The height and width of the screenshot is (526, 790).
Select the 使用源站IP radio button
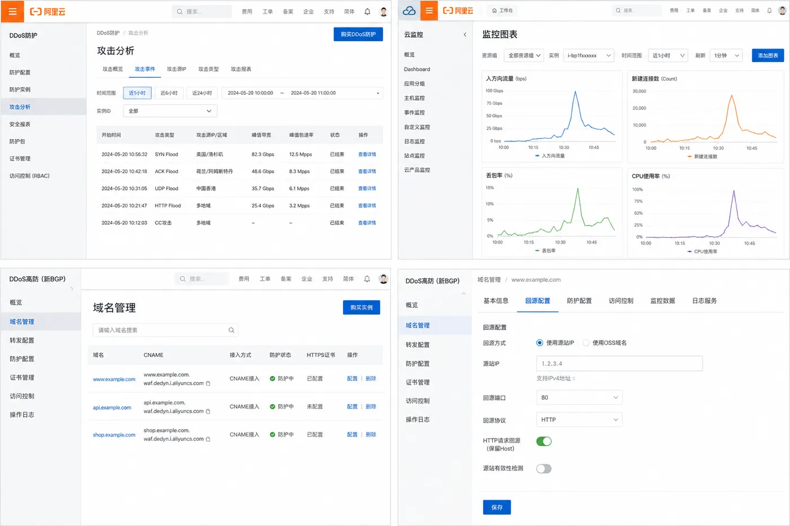pyautogui.click(x=539, y=343)
